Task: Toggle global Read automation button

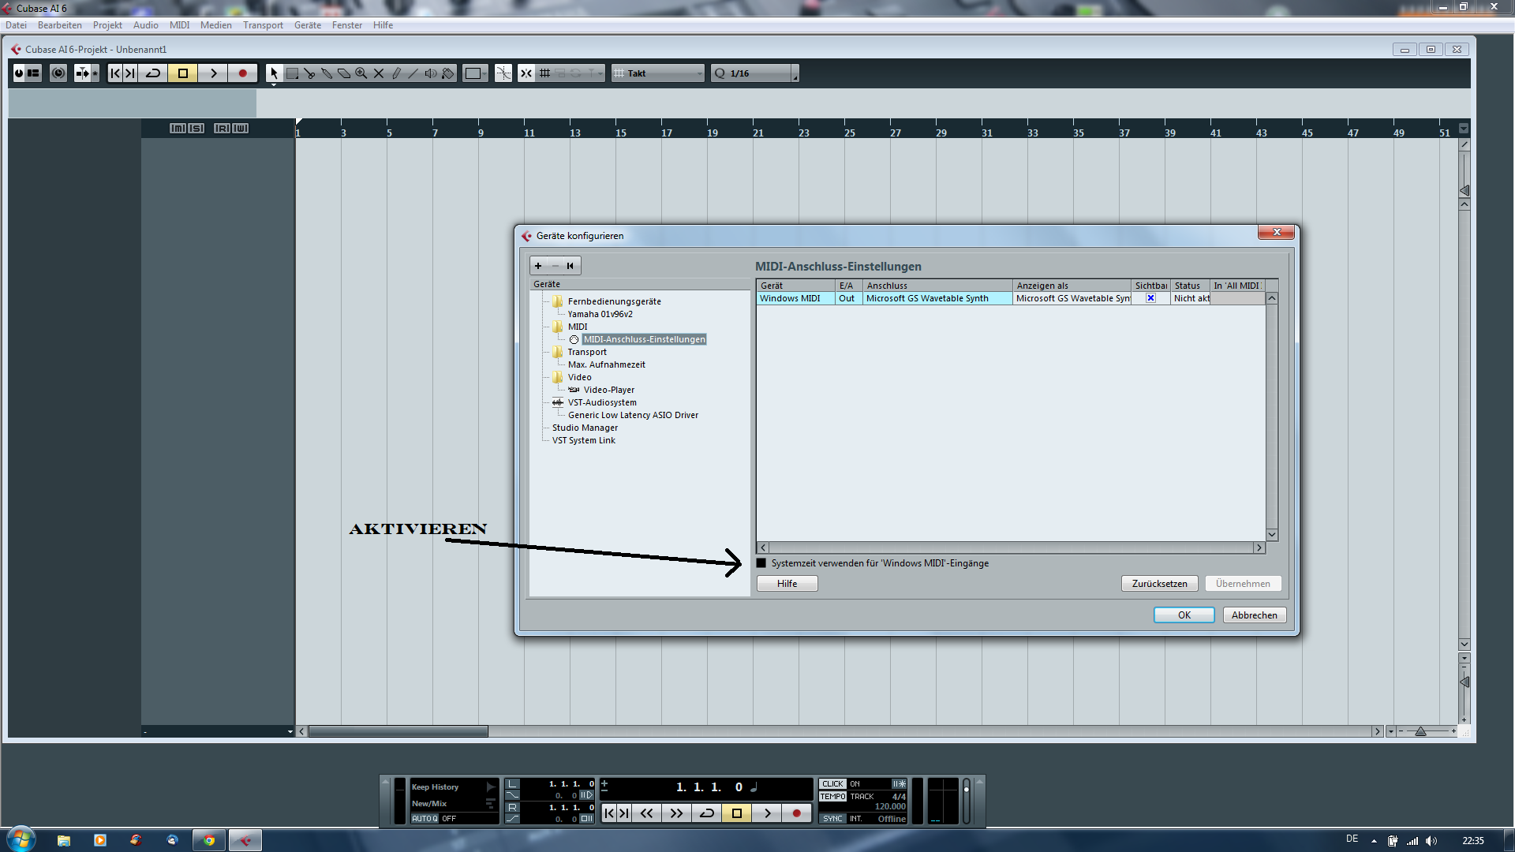Action: coord(223,128)
